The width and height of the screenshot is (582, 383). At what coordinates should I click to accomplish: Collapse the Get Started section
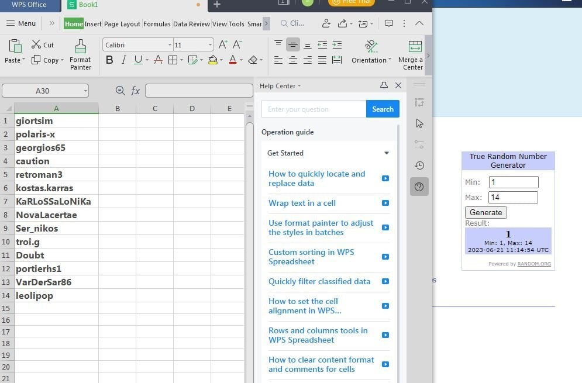pyautogui.click(x=386, y=153)
